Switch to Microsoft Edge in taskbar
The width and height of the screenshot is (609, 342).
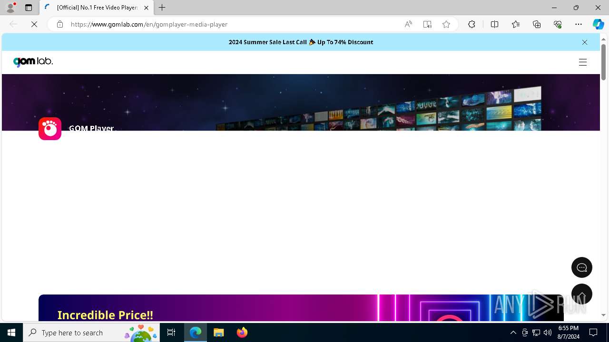tap(196, 332)
